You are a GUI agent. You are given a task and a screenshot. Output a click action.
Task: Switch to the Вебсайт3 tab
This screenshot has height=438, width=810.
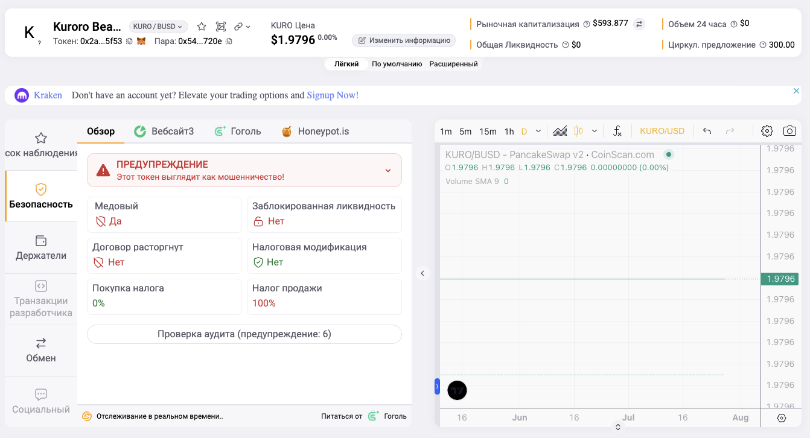pos(164,131)
